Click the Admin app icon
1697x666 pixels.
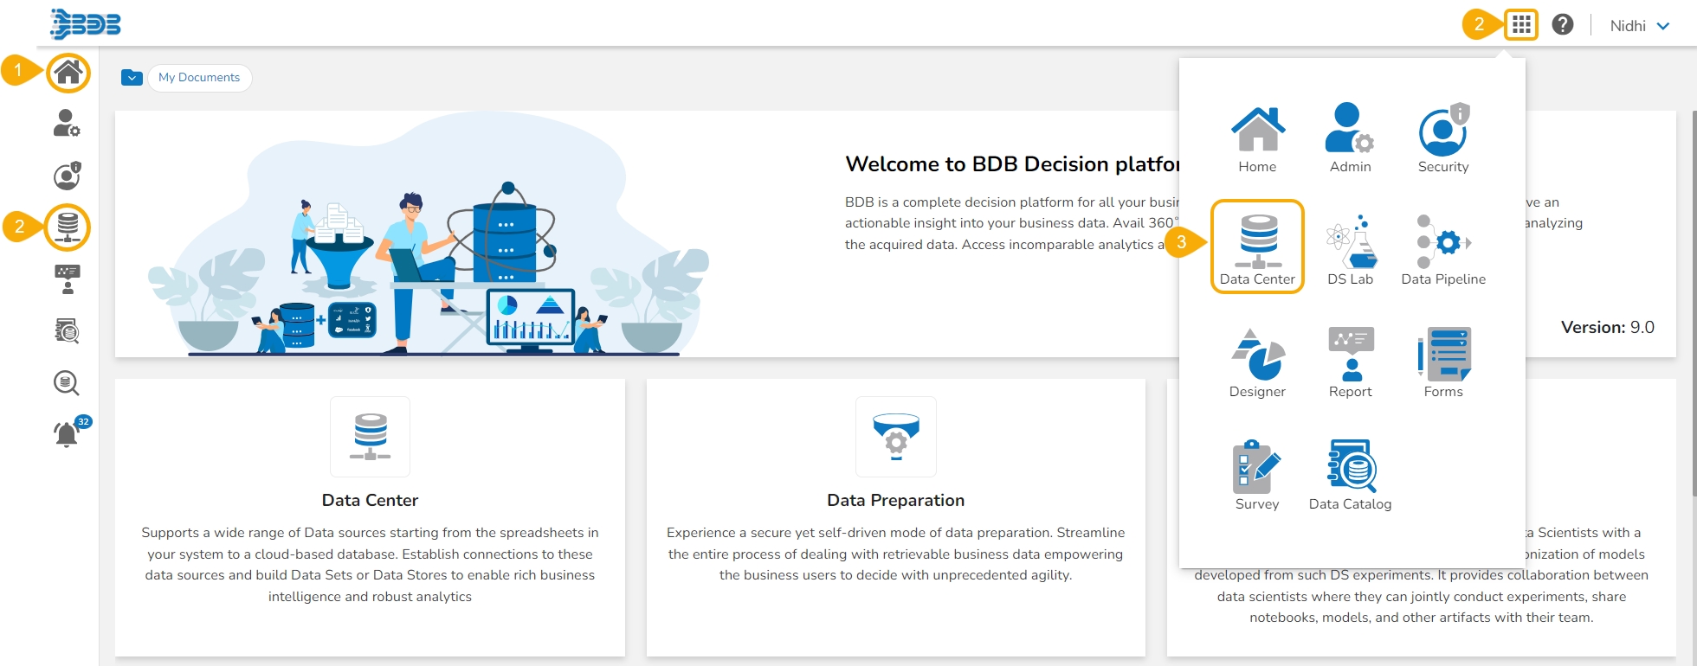1350,138
